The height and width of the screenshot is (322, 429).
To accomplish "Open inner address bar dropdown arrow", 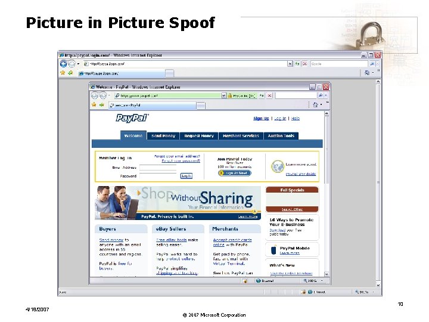I will pyautogui.click(x=224, y=95).
